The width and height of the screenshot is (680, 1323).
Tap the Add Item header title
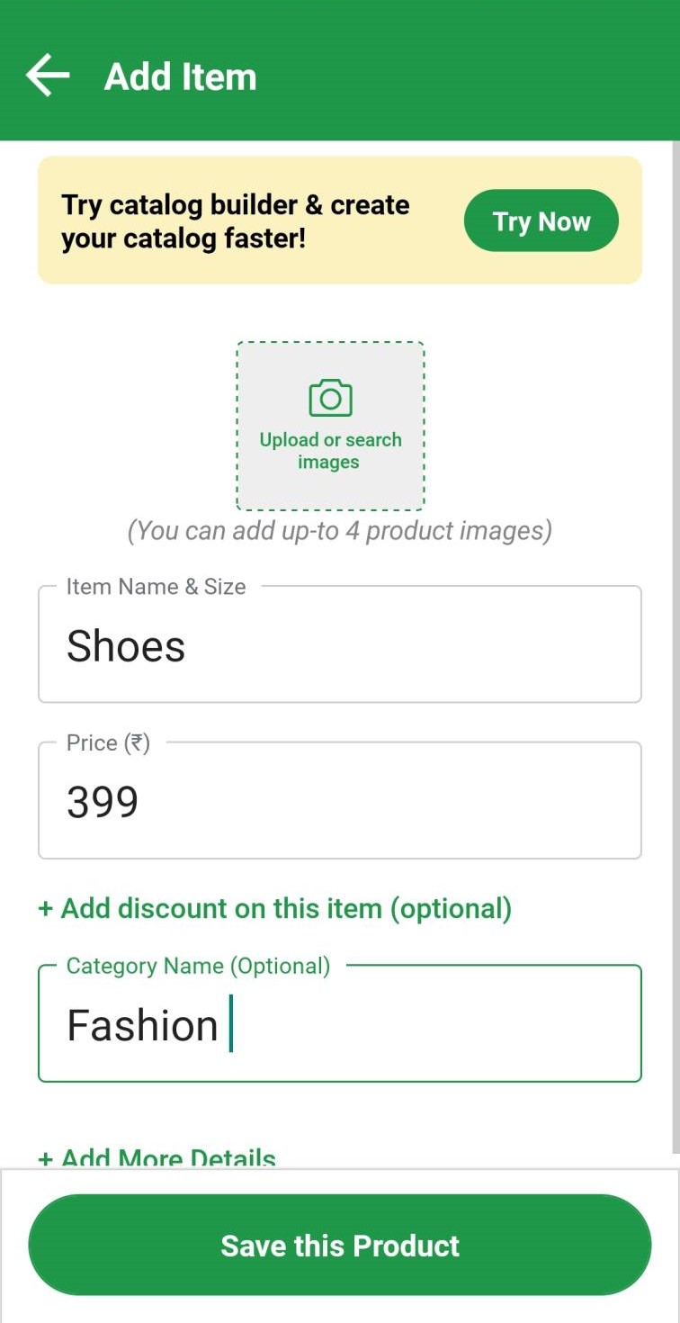[x=181, y=76]
